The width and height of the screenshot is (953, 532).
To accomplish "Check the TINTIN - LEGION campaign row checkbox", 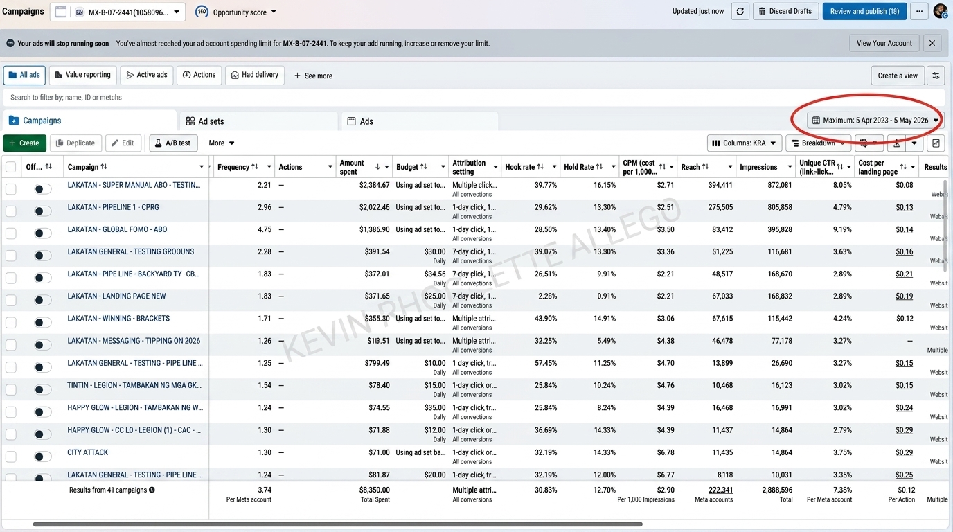I will coord(10,389).
